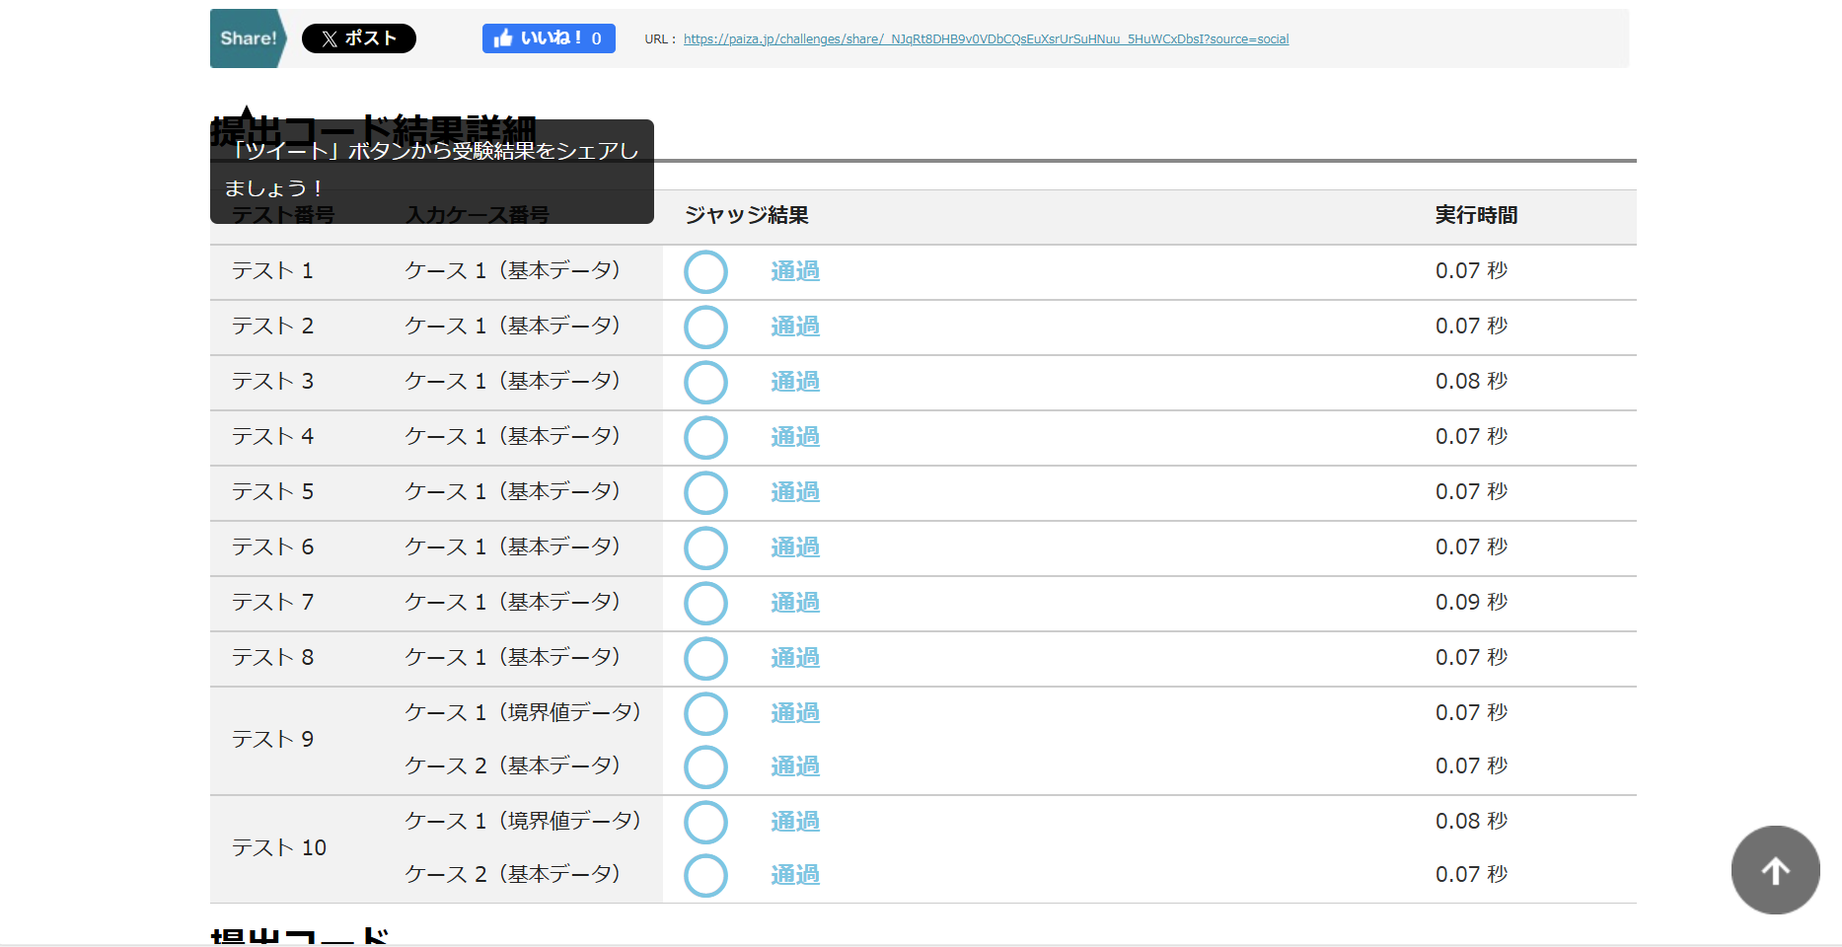Click the 実行時間 column header
This screenshot has width=1842, height=947.
pyautogui.click(x=1476, y=215)
